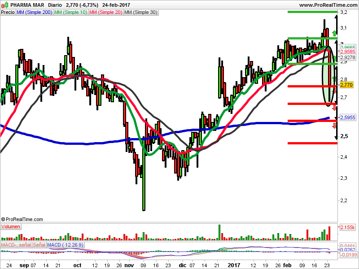Click the Señal label in MACD panel
The height and width of the screenshot is (269, 359).
(x=39, y=245)
